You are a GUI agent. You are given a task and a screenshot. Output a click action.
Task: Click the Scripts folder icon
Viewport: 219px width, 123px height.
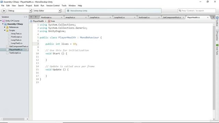(x=8, y=30)
